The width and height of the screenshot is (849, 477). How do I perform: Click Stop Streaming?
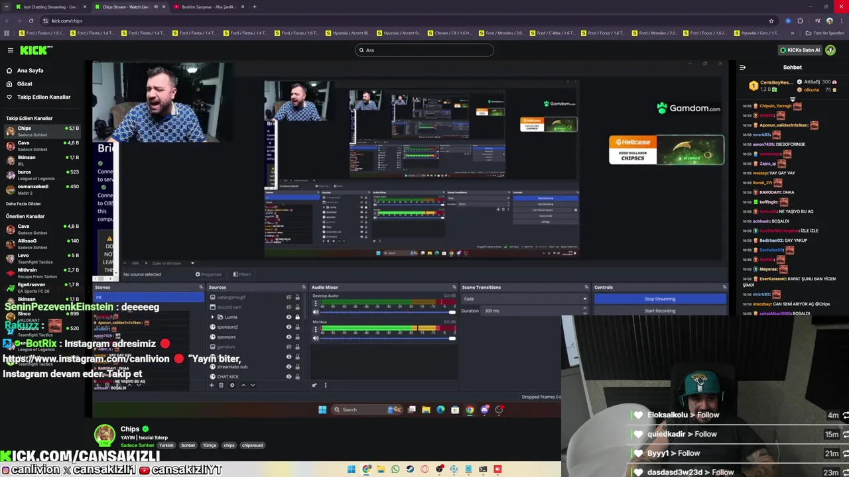pos(660,299)
